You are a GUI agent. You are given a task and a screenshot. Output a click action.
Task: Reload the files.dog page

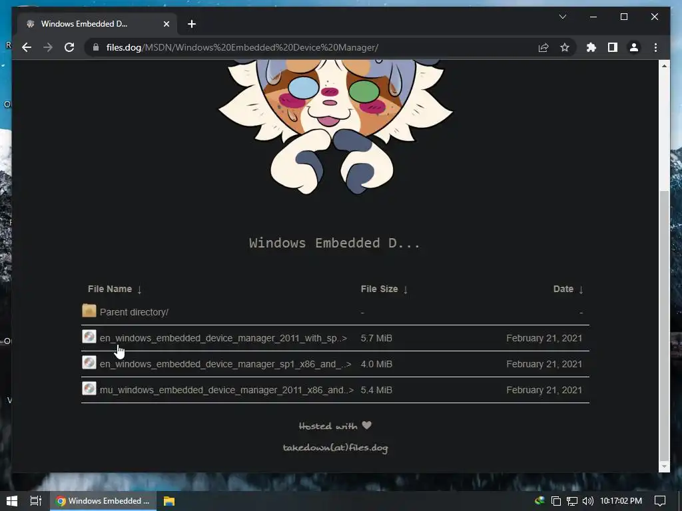tap(69, 47)
